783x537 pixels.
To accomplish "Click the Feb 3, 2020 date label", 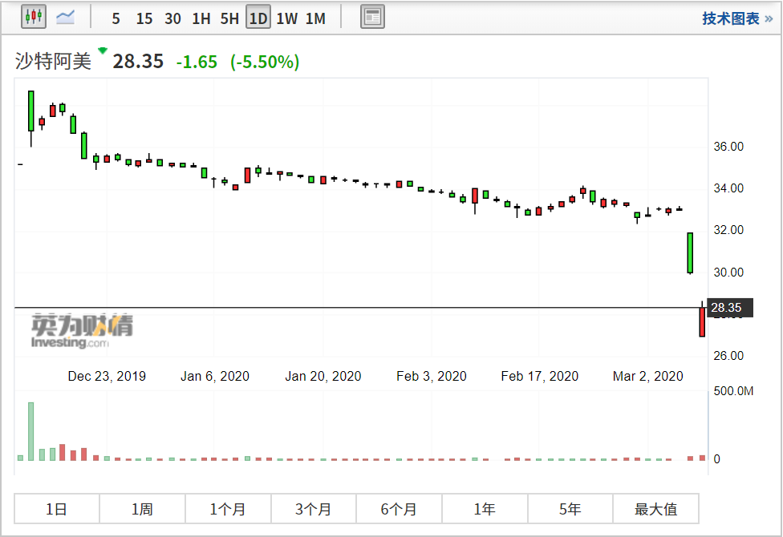I will [x=432, y=376].
